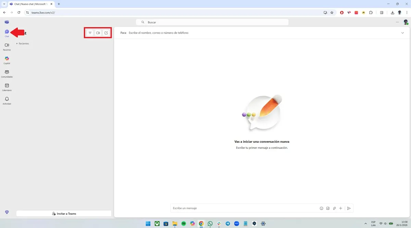Screen dimensions: 411x228
Task: Open Copilot from the Teams sidebar
Action: point(7,60)
